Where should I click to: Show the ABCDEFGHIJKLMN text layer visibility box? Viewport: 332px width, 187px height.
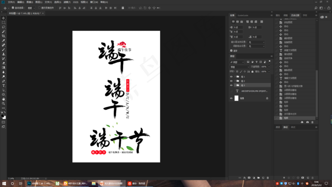click(231, 91)
